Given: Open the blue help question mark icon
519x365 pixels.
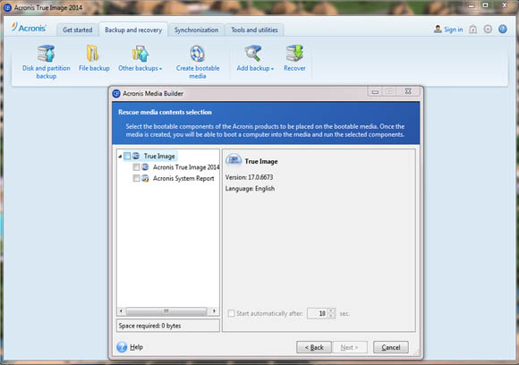Looking at the screenshot, I should tap(503, 30).
